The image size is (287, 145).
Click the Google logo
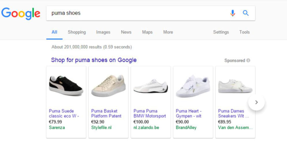pos(21,14)
